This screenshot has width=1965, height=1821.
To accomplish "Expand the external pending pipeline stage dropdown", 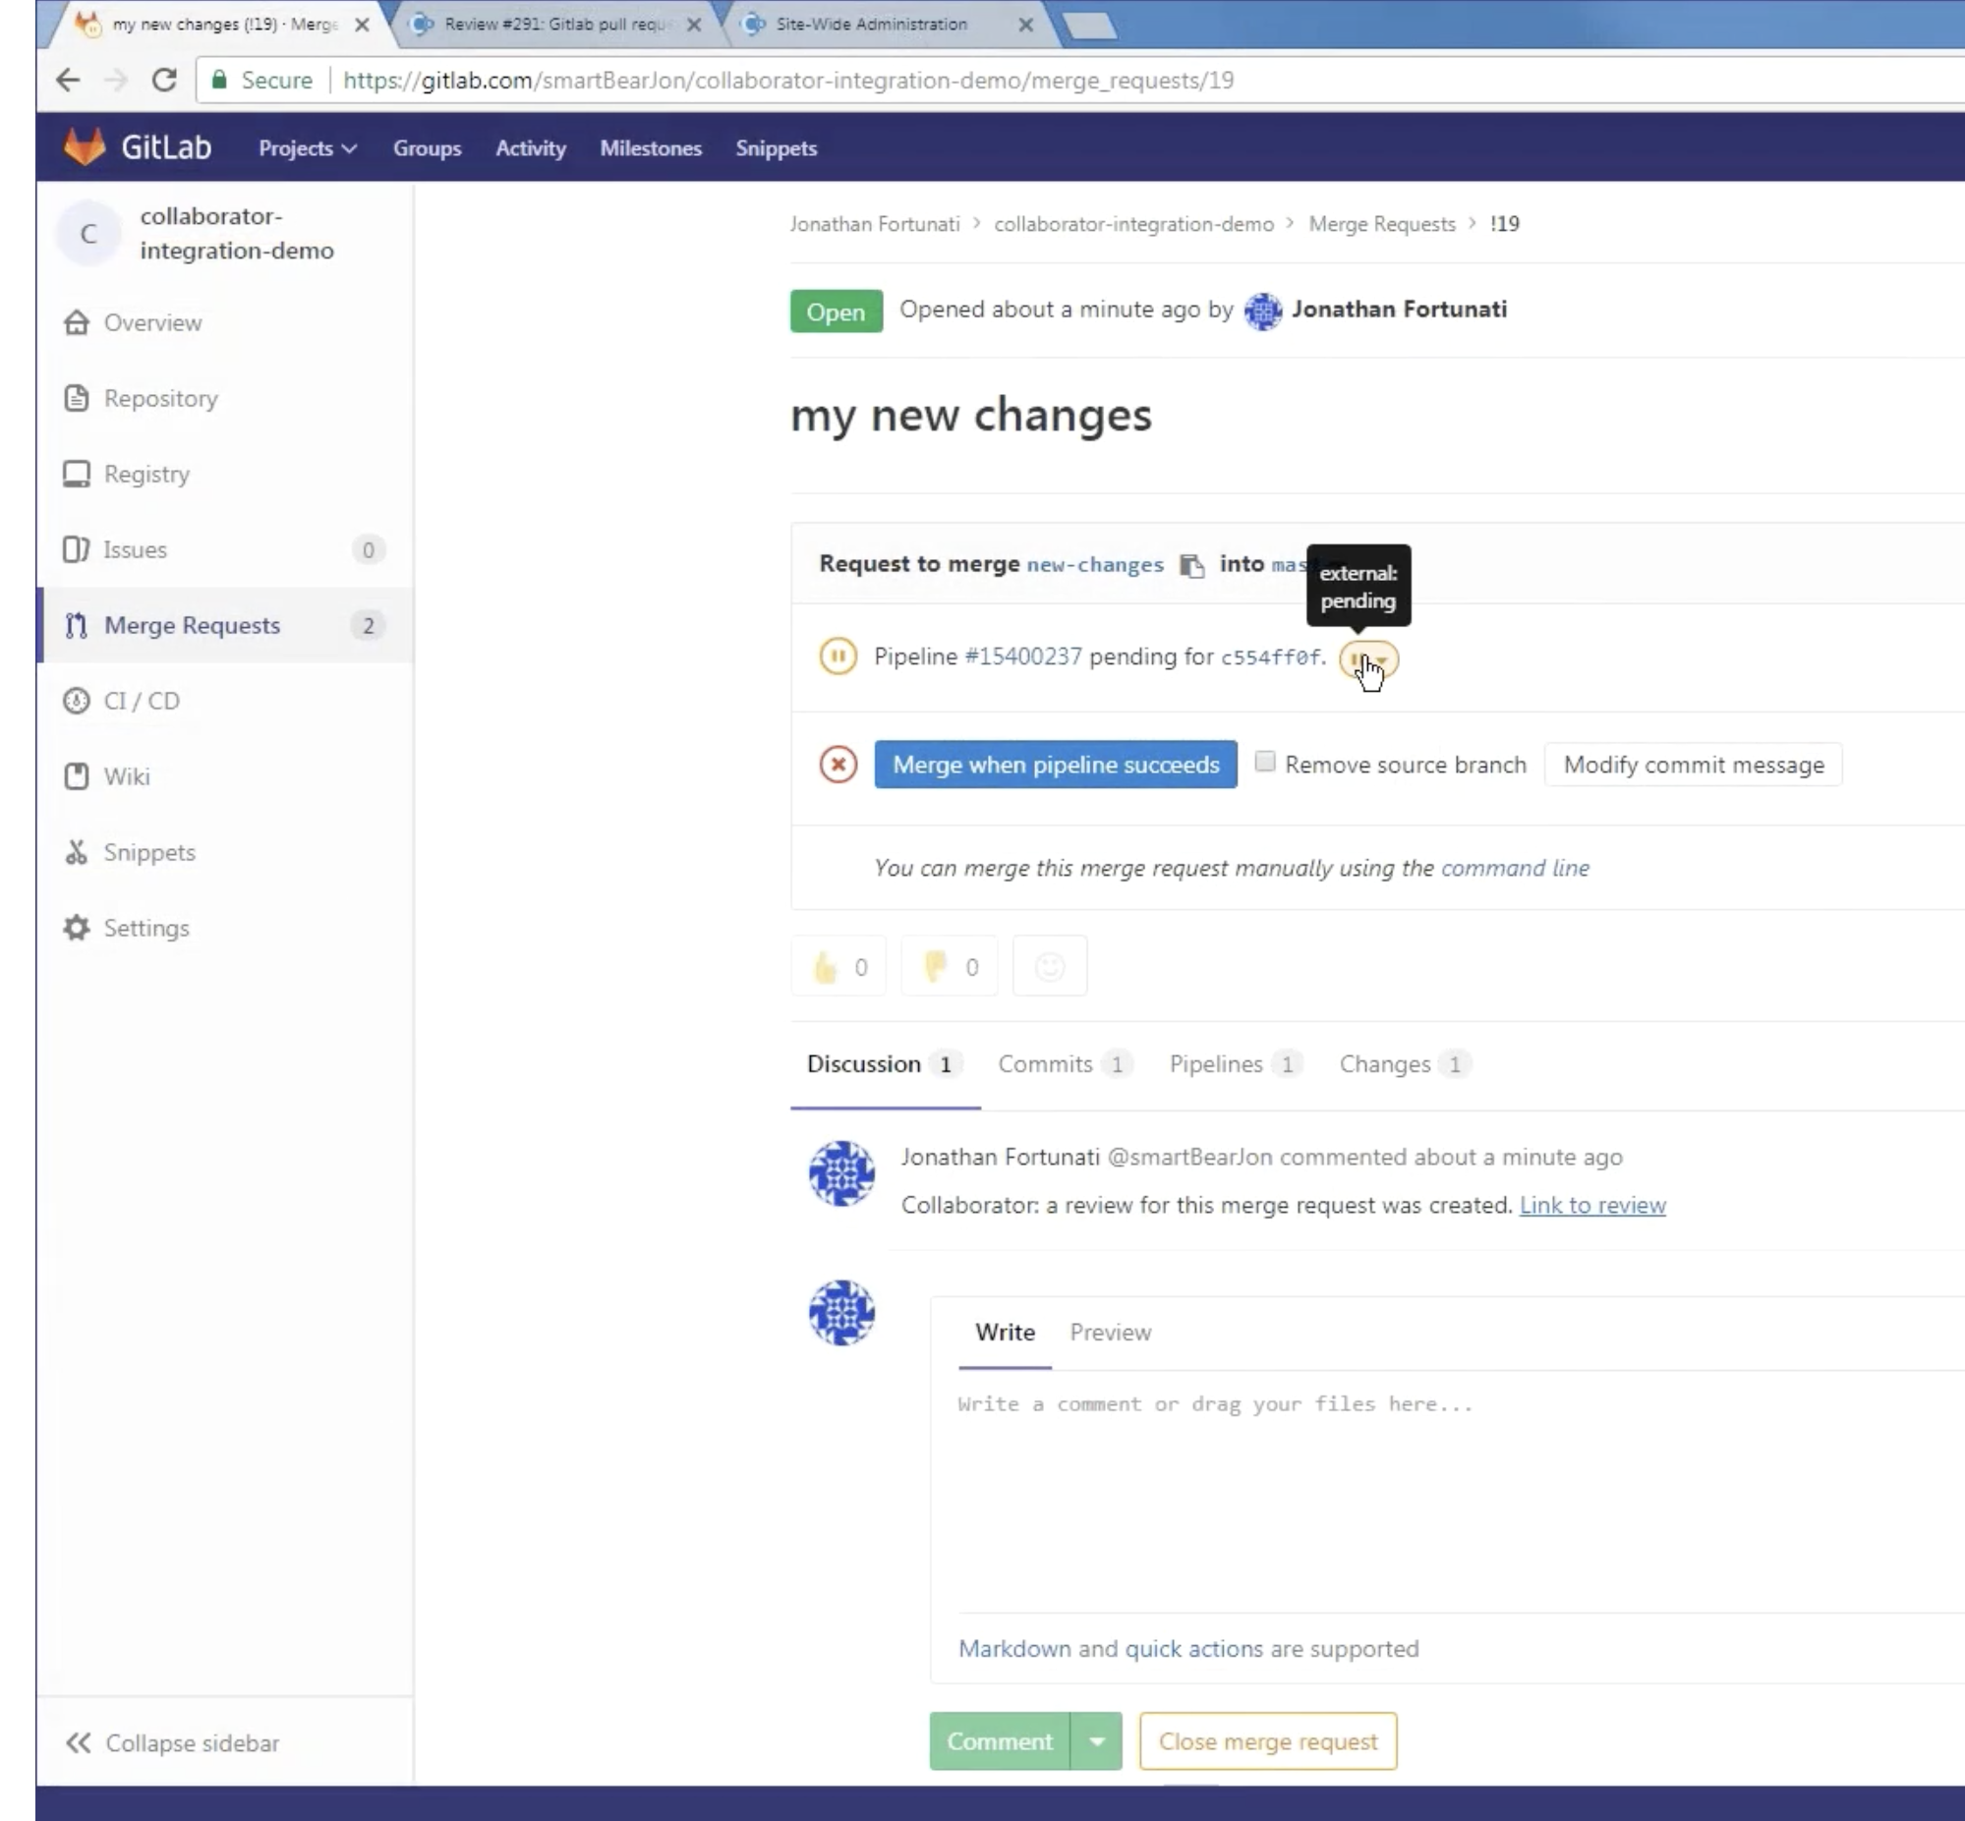I will 1368,659.
